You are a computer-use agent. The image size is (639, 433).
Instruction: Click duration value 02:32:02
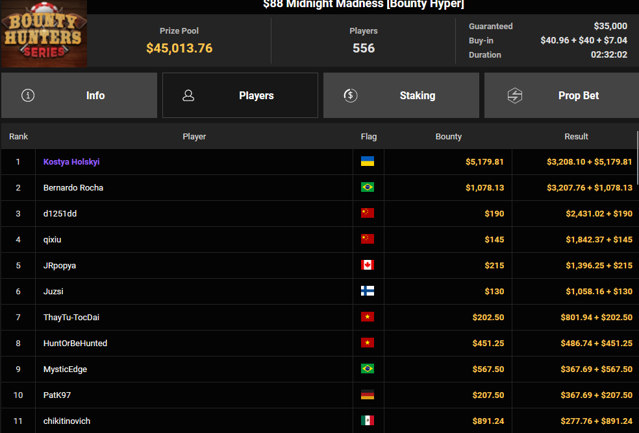609,54
